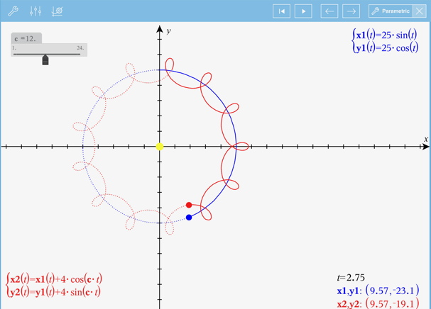431x309 pixels.
Task: Step backward with the left arrow
Action: (329, 11)
